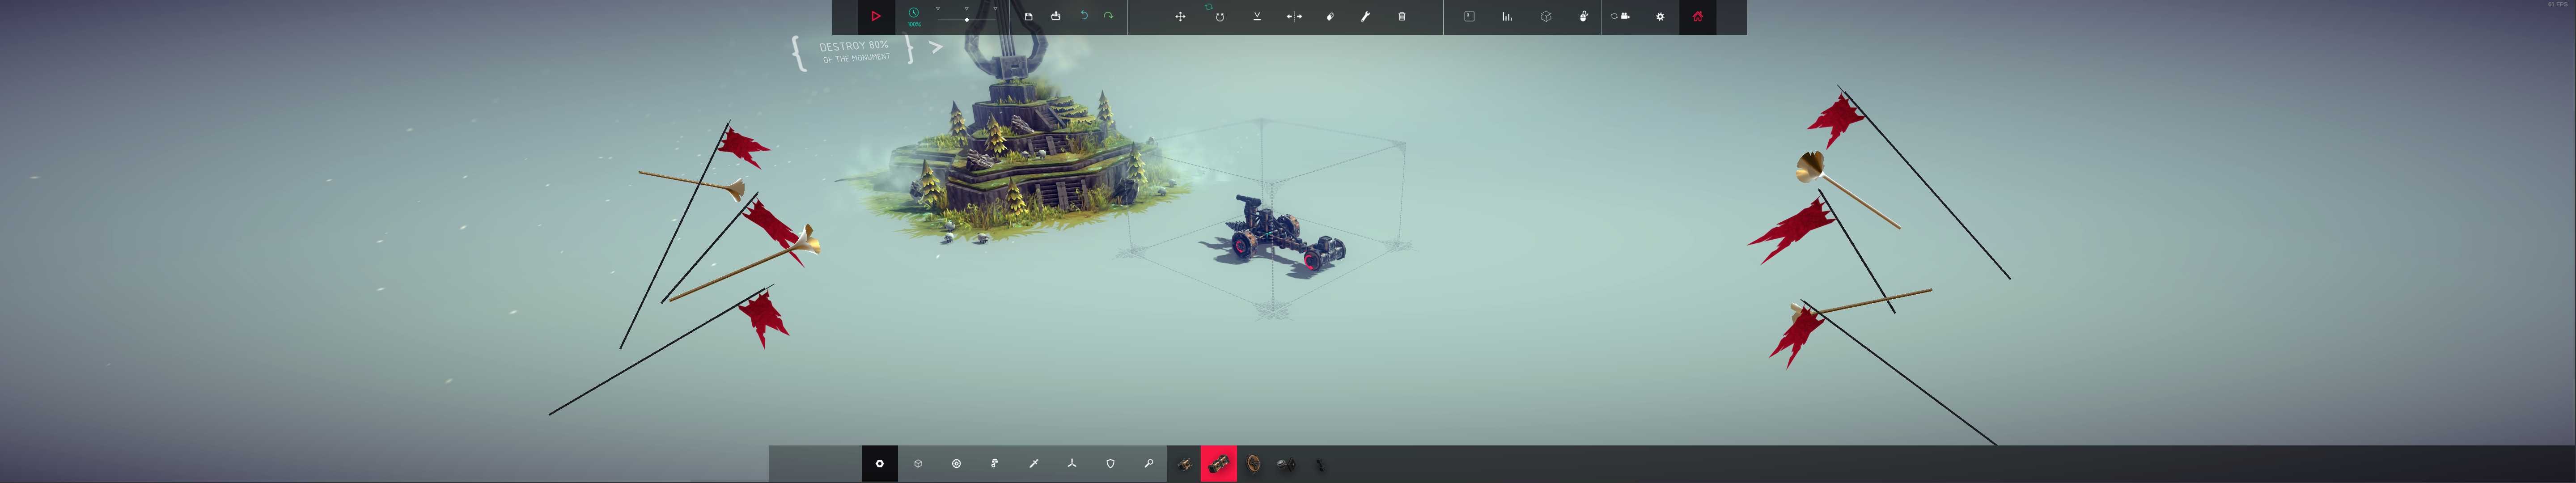Redo the last action

pos(1108,16)
